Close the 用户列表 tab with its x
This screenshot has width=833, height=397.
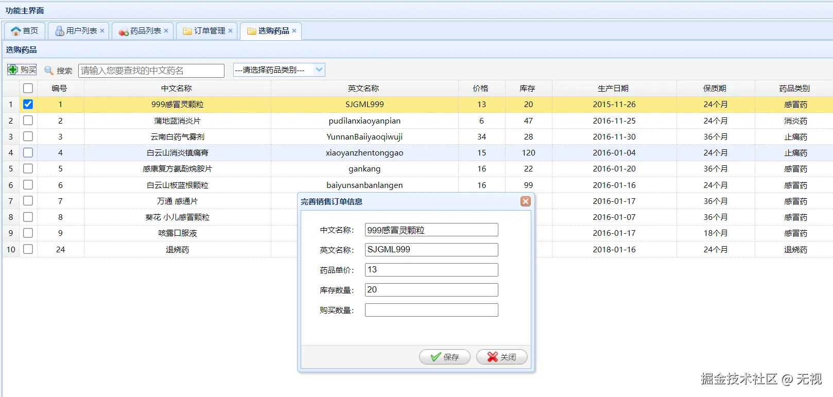(x=102, y=31)
